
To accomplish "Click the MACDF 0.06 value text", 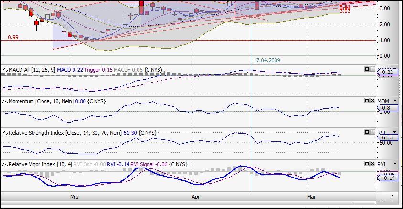I will [128, 70].
